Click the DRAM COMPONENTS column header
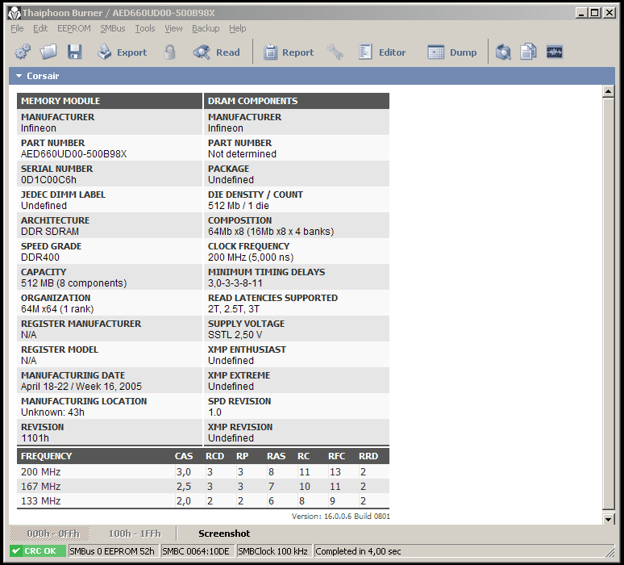This screenshot has height=565, width=624. (x=297, y=101)
